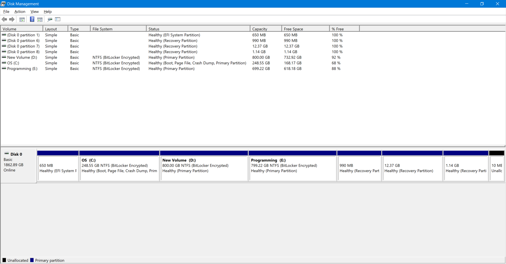Sort by the % Free column header
This screenshot has width=506, height=264.
tap(344, 29)
